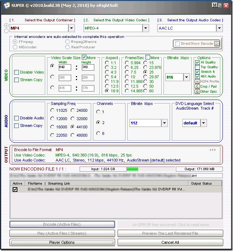Select the 1:1 aspect ratio
Viewport: 233px width, 251px height.
pyautogui.click(x=107, y=63)
